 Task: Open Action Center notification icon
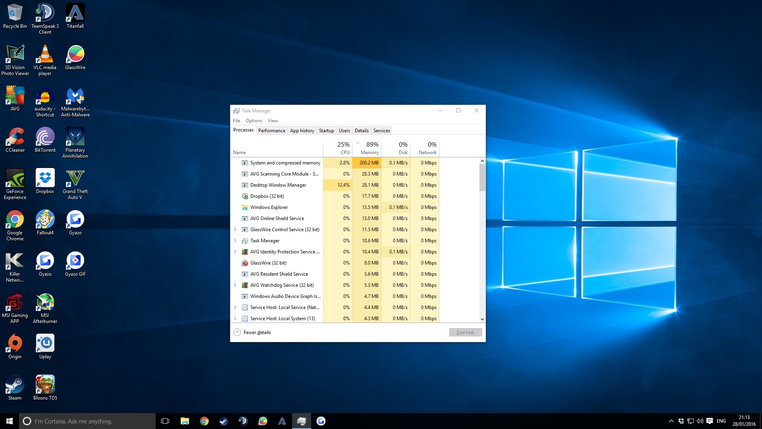click(x=710, y=421)
